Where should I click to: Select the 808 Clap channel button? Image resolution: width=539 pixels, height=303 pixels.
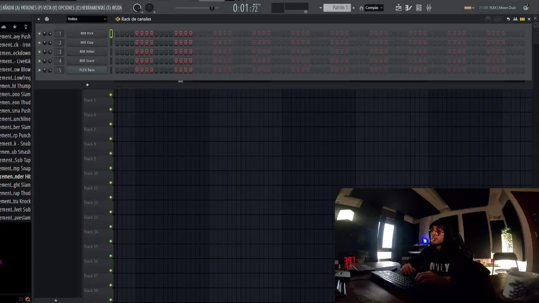click(87, 43)
